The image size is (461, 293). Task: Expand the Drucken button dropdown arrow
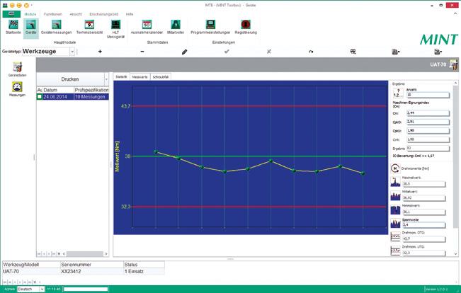tap(106, 79)
